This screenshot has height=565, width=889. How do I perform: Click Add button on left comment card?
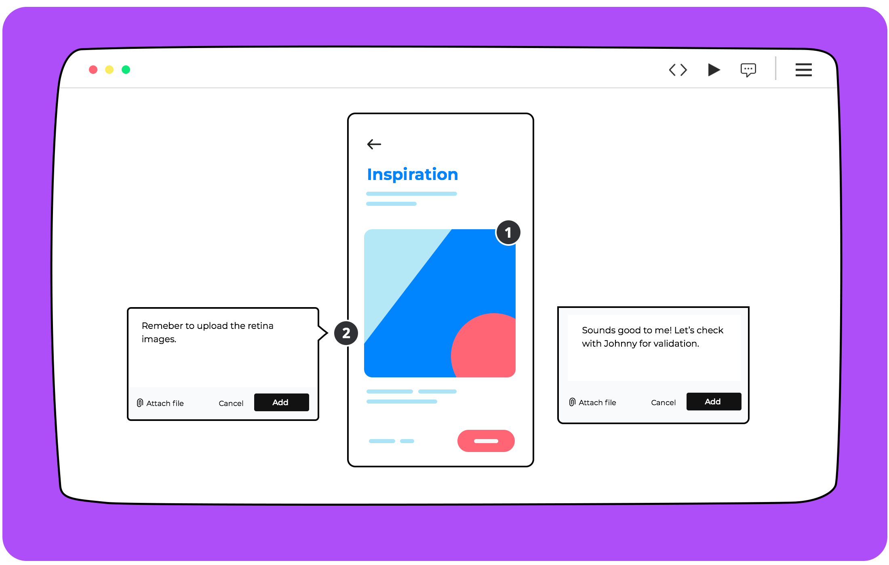point(279,402)
